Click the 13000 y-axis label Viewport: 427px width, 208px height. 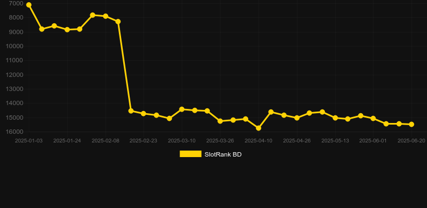click(15, 89)
